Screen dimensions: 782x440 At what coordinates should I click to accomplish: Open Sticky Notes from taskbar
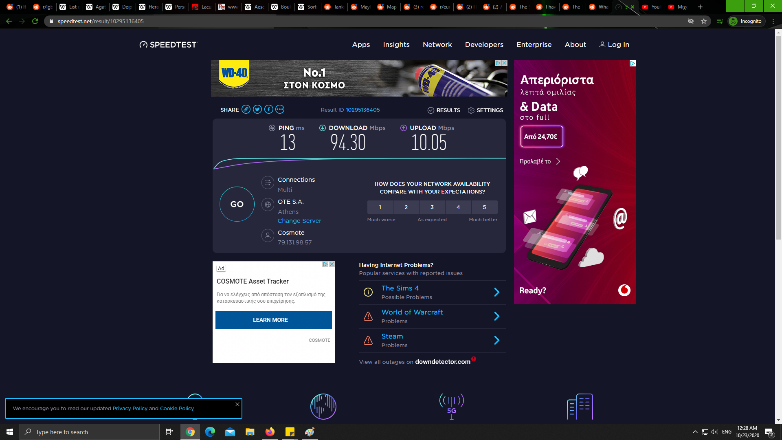click(x=290, y=432)
